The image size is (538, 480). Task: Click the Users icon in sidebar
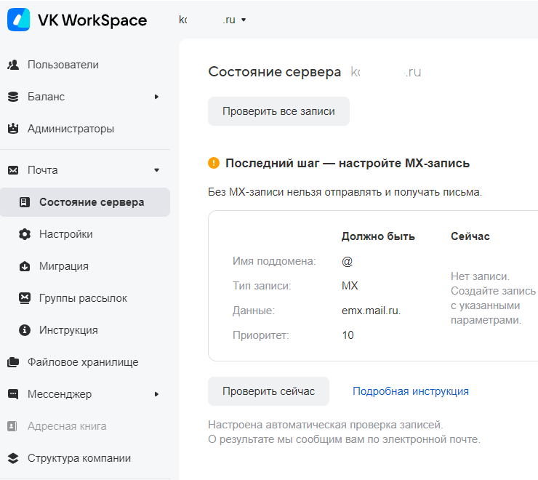pos(13,65)
